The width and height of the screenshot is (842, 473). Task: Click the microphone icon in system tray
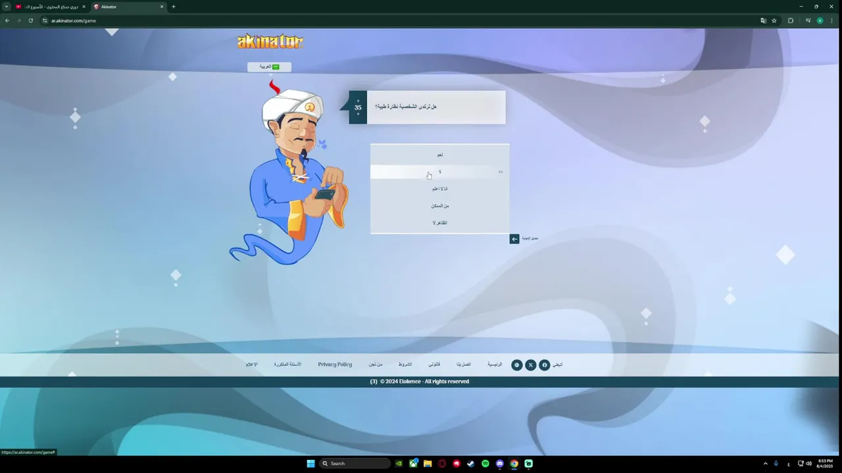pyautogui.click(x=776, y=463)
